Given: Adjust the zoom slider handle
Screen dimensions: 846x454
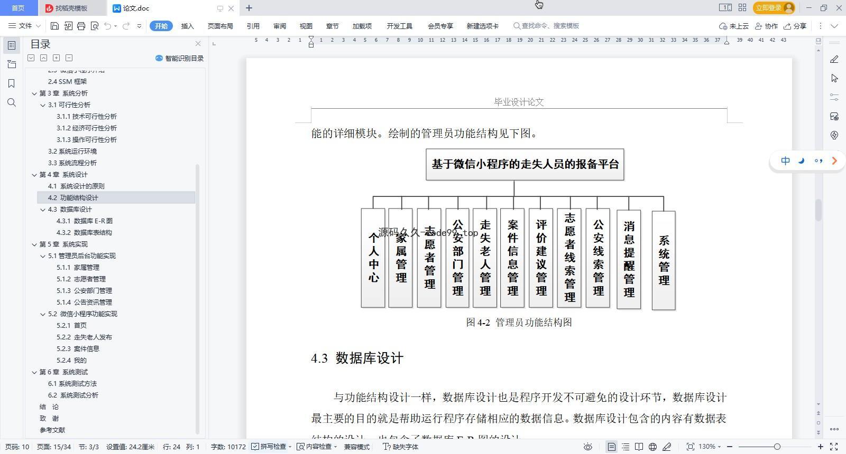Looking at the screenshot, I should coord(777,447).
